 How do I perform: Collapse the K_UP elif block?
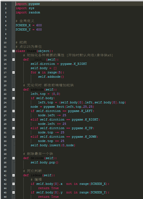coord(13,128)
